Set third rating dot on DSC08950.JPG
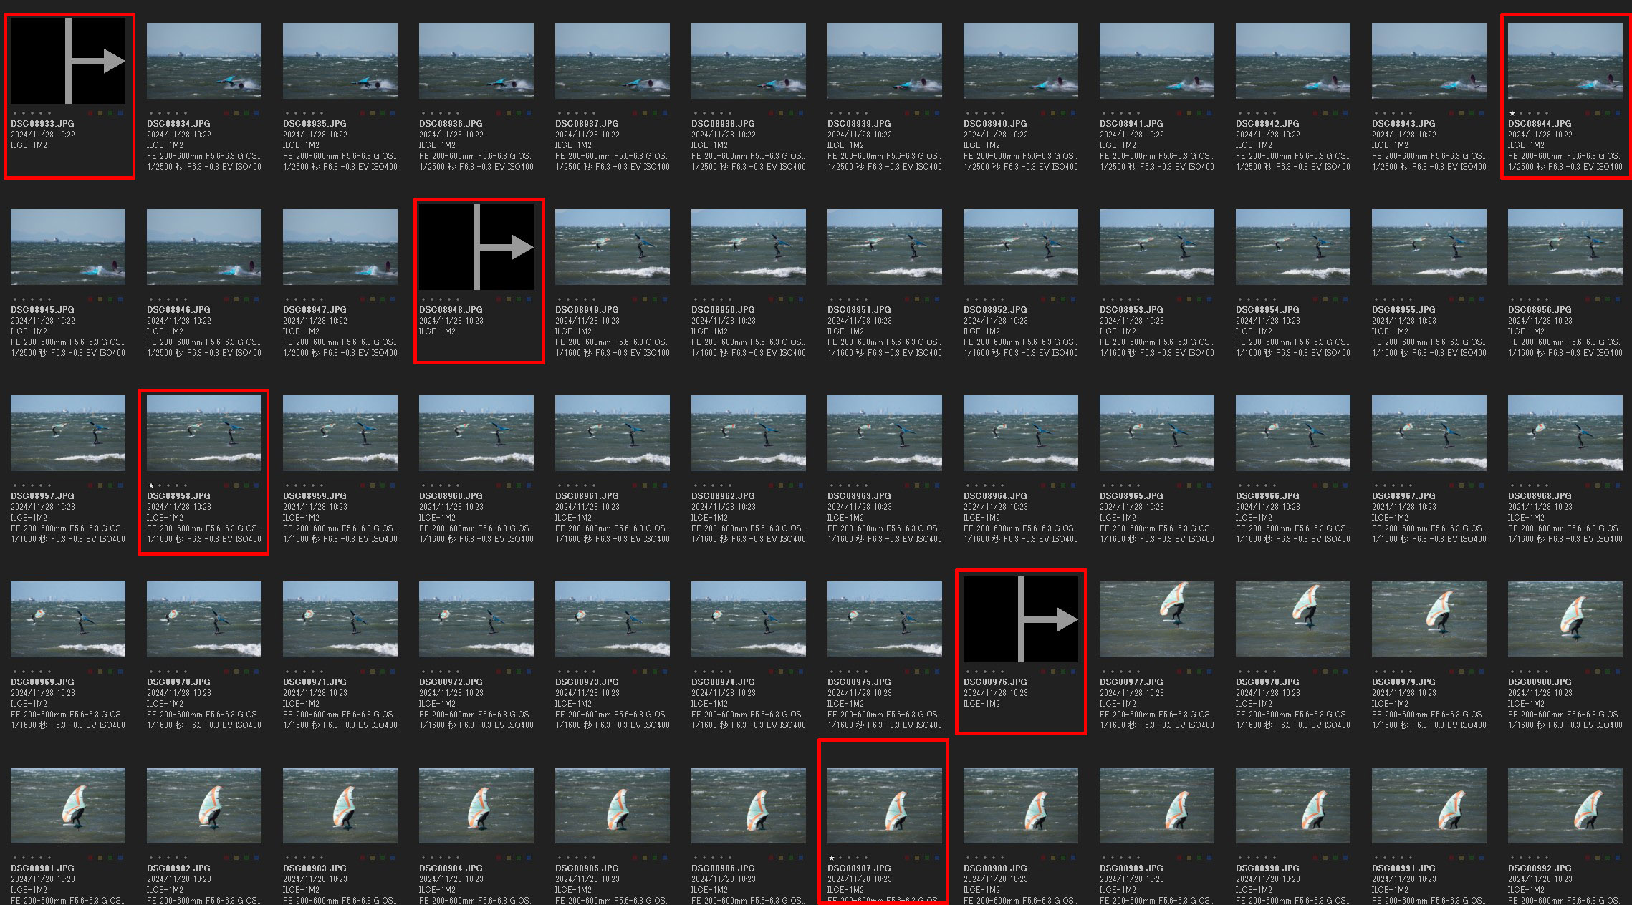Viewport: 1632px width, 905px height. [713, 299]
